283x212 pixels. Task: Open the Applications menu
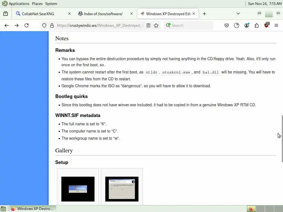(x=19, y=4)
